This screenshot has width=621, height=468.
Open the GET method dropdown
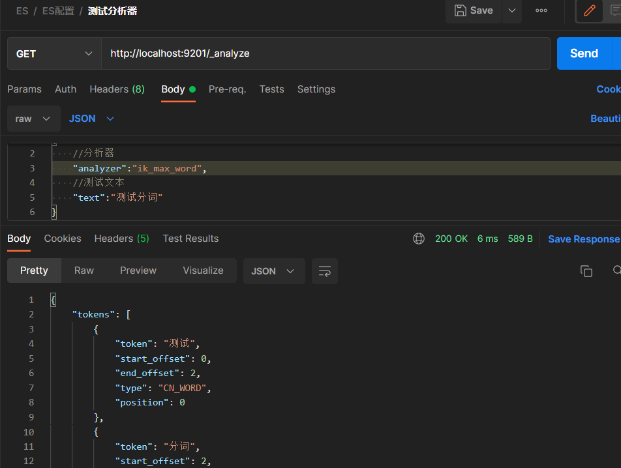tap(54, 53)
